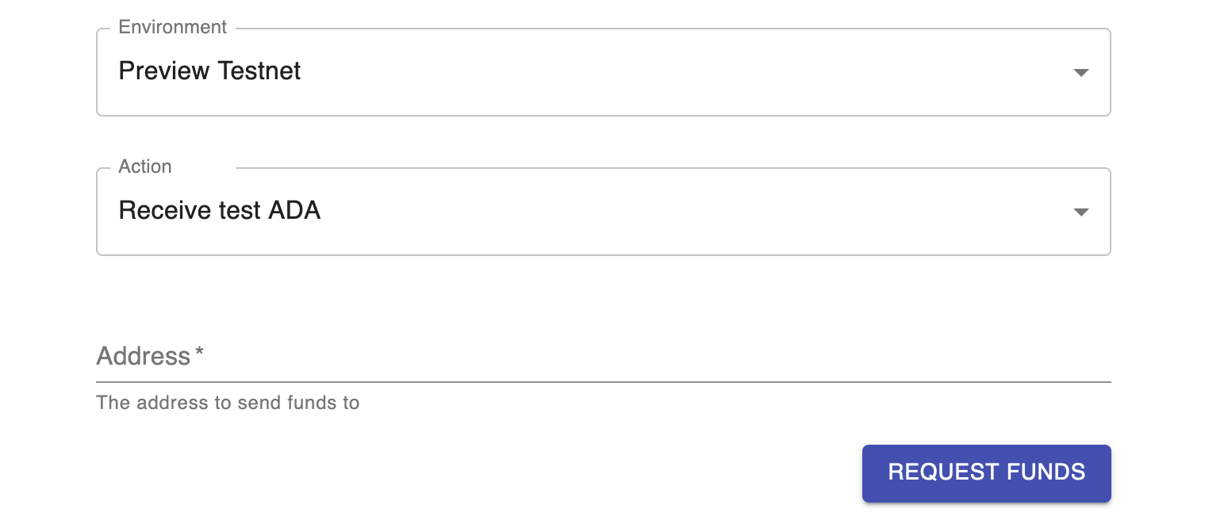The width and height of the screenshot is (1228, 520).
Task: Click the Address field label
Action: [x=143, y=357]
